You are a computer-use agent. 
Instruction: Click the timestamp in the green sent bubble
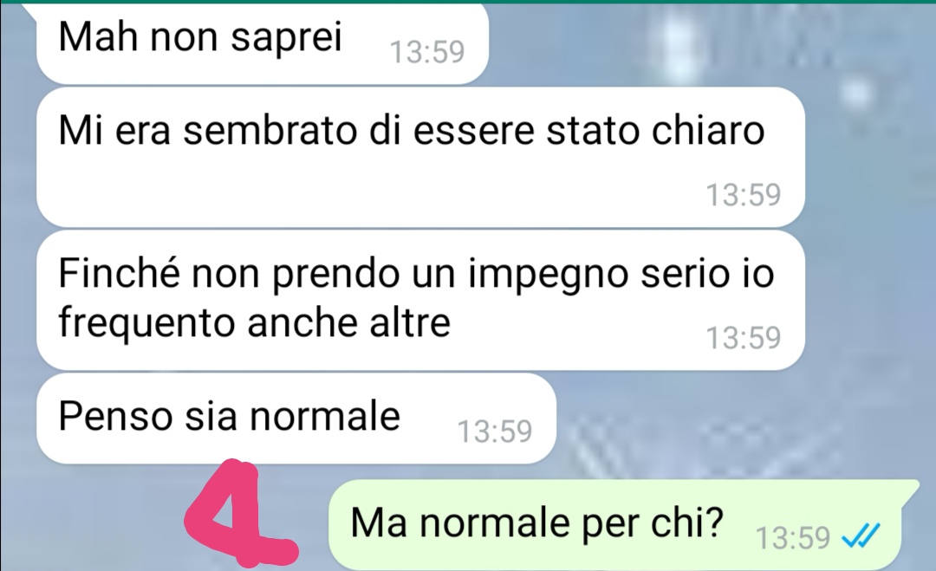[x=793, y=537]
